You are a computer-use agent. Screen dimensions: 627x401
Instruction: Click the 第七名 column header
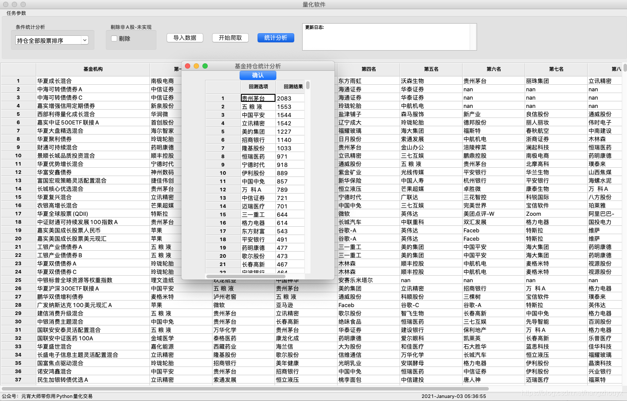(556, 69)
